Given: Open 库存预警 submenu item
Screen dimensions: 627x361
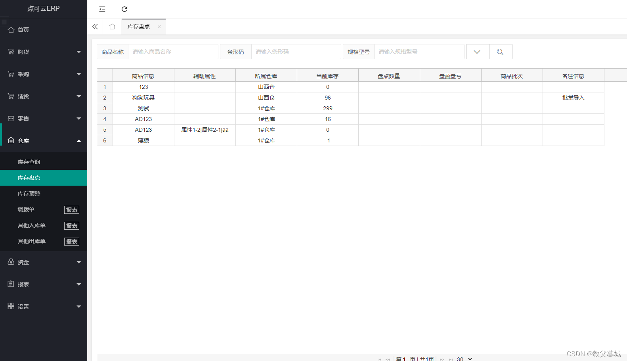Looking at the screenshot, I should point(44,194).
